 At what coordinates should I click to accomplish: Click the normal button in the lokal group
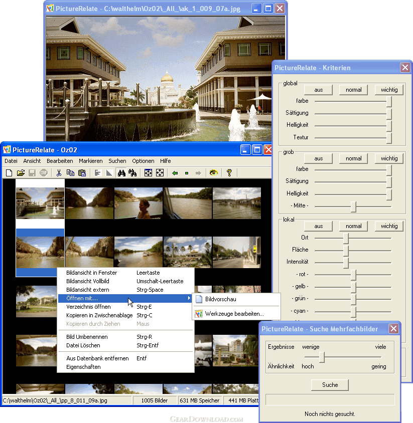pos(354,226)
